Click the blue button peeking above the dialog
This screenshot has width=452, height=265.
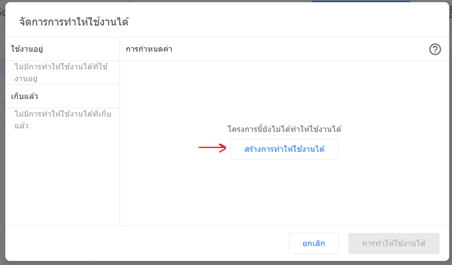tap(360, 1)
